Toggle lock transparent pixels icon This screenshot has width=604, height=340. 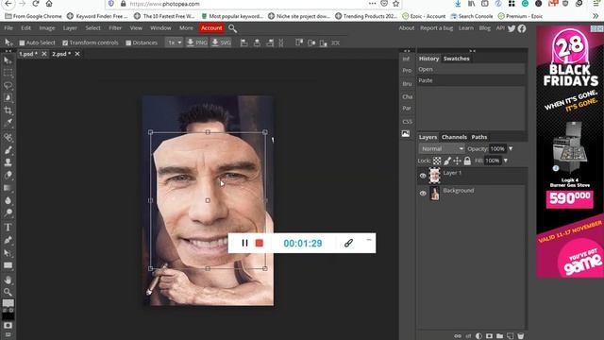click(437, 161)
